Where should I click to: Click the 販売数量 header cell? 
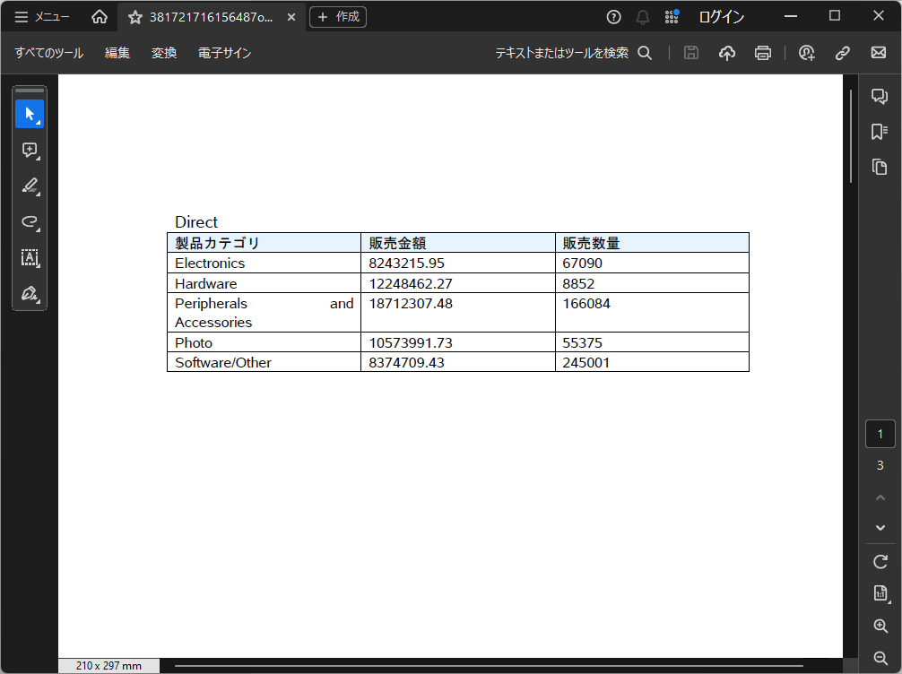(653, 243)
